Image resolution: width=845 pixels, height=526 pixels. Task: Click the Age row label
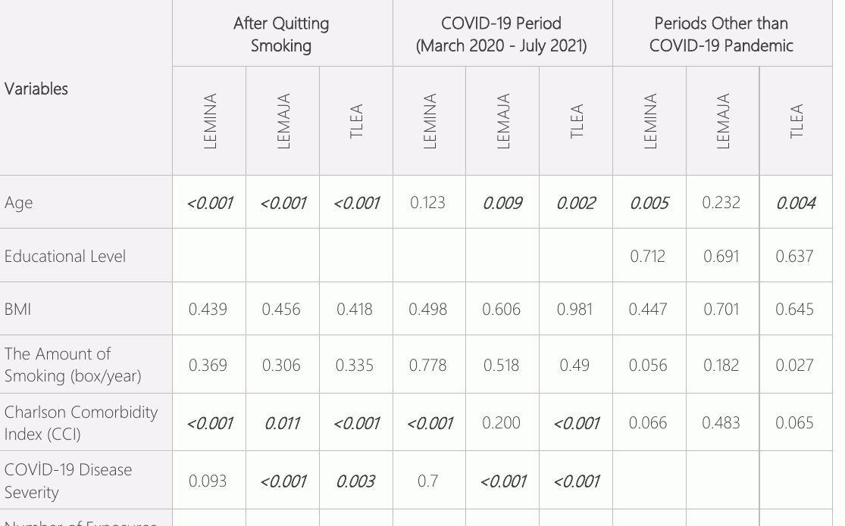(18, 203)
